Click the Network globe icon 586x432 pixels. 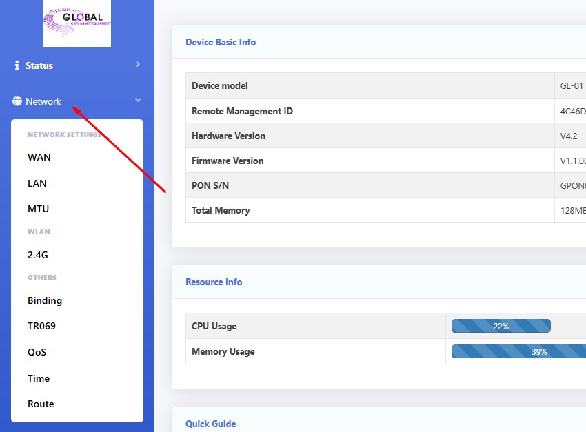click(17, 101)
